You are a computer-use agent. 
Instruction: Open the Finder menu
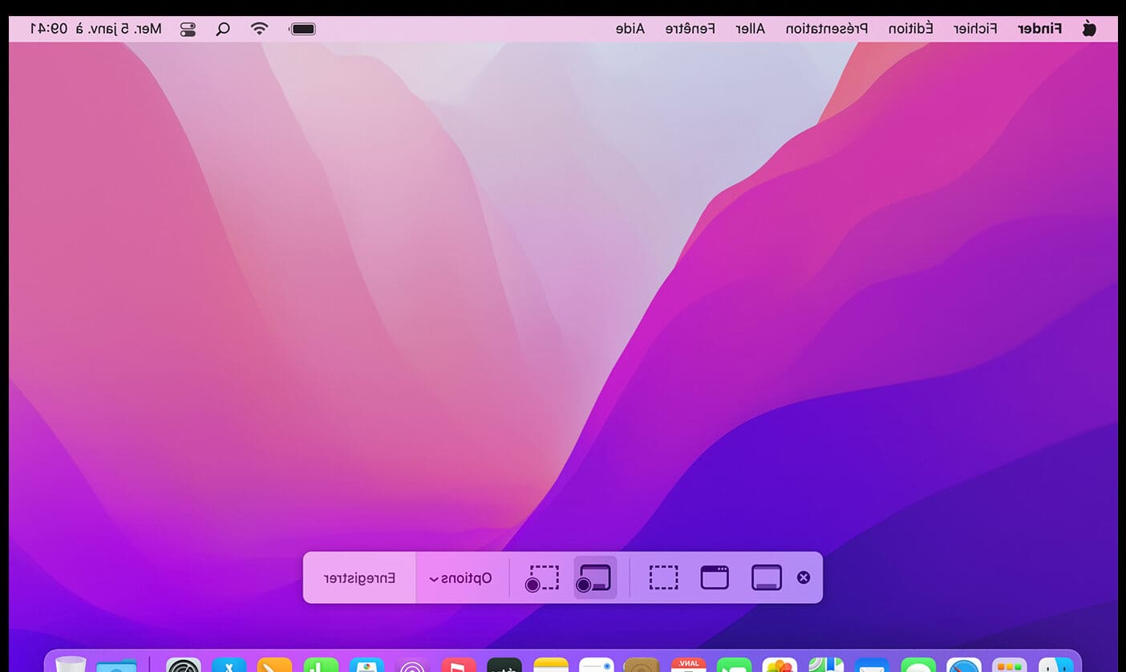1039,29
